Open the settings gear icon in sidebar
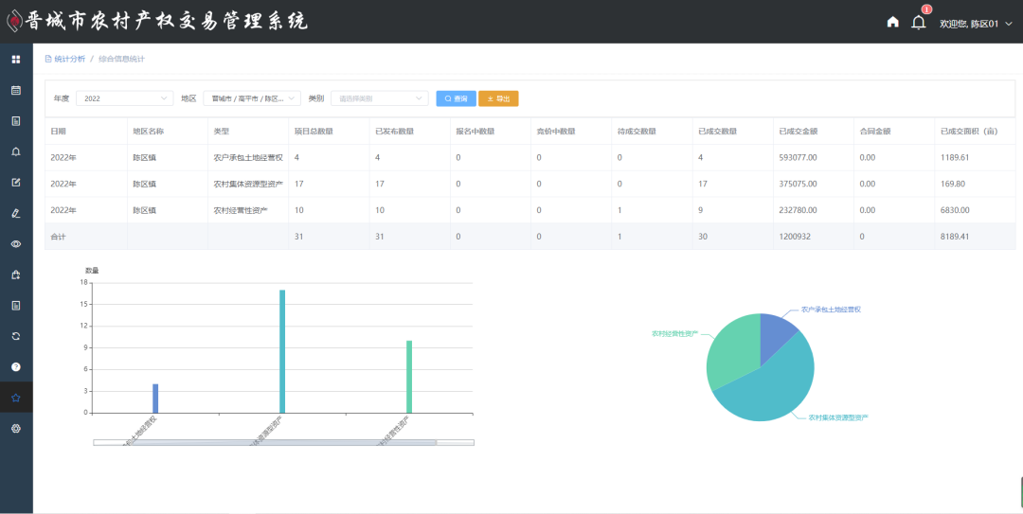Image resolution: width=1023 pixels, height=514 pixels. coord(16,428)
